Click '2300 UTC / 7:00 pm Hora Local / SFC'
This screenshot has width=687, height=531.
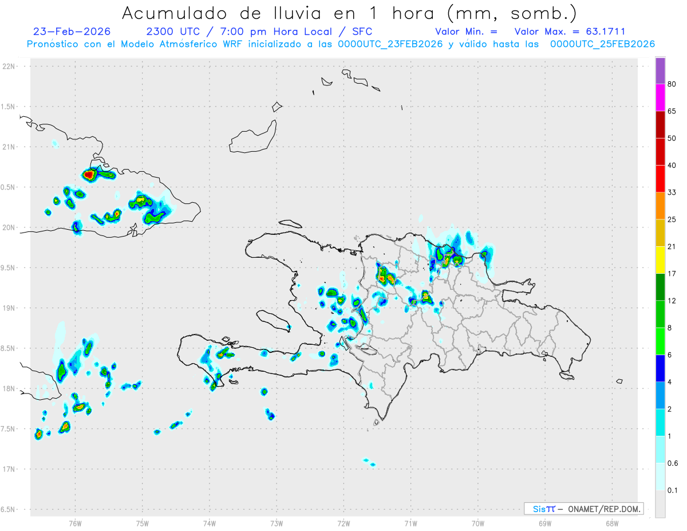[x=259, y=32]
